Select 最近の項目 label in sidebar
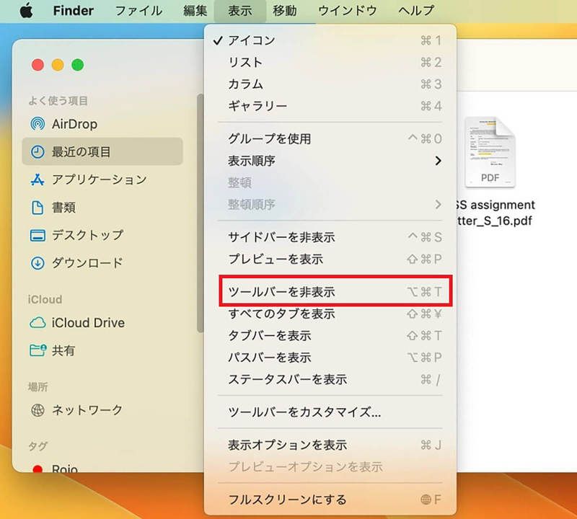 click(81, 152)
